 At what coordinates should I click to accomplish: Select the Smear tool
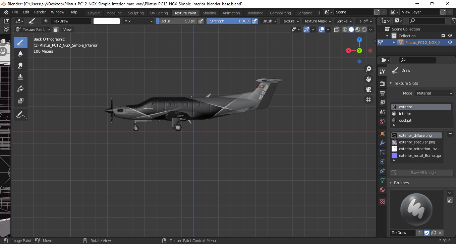tap(20, 65)
